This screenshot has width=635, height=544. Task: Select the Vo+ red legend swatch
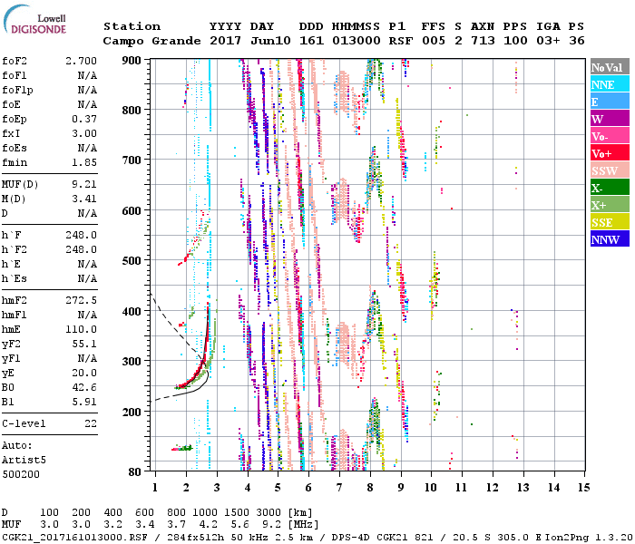coord(610,153)
